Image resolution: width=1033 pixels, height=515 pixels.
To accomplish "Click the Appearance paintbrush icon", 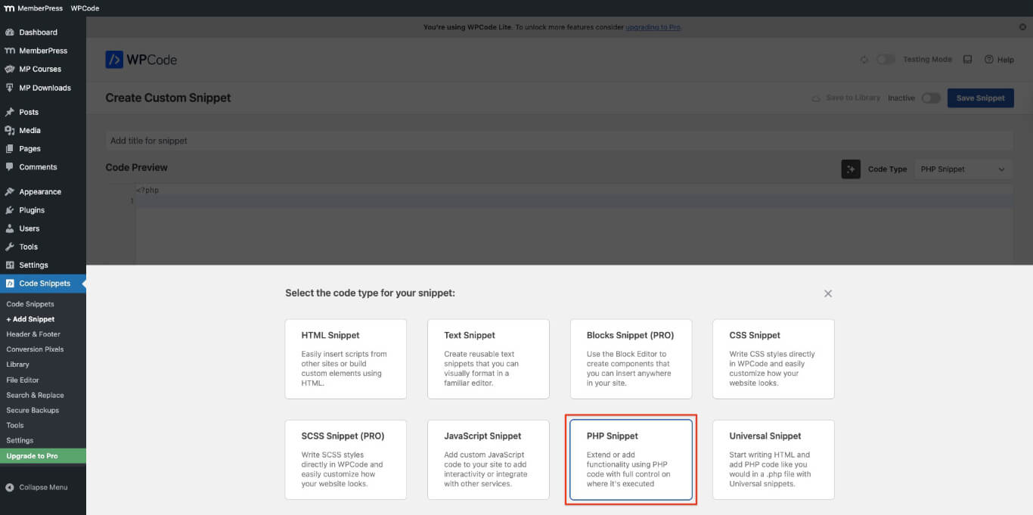I will (x=11, y=191).
